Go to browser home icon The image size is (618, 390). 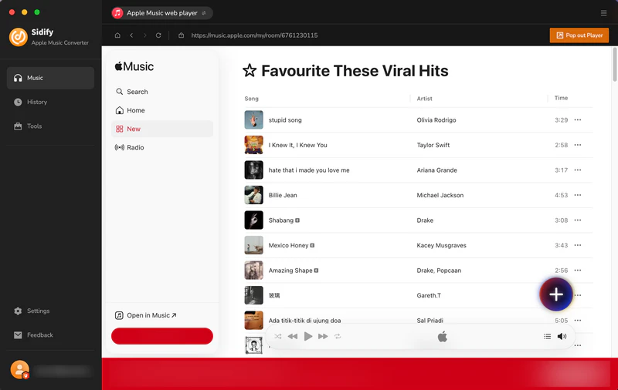(117, 35)
